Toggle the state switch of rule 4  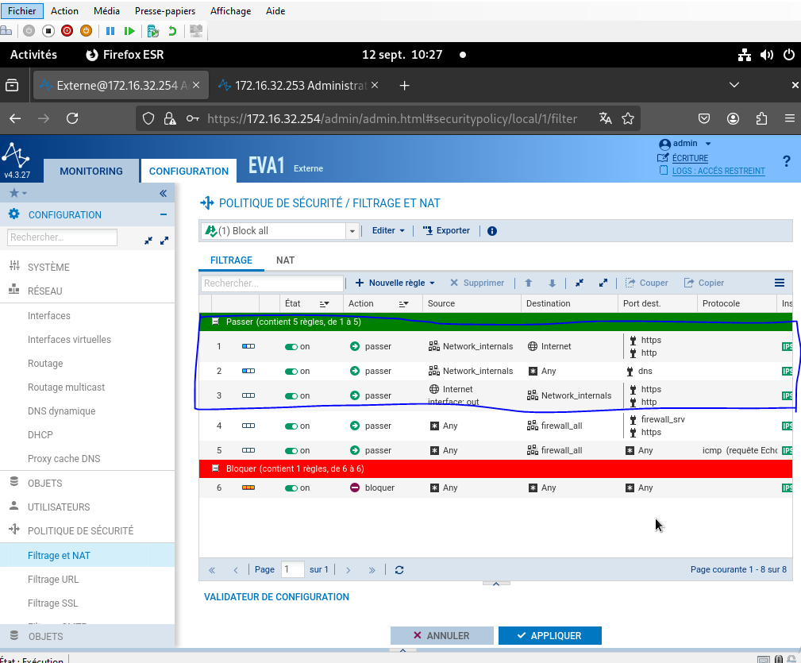coord(291,426)
